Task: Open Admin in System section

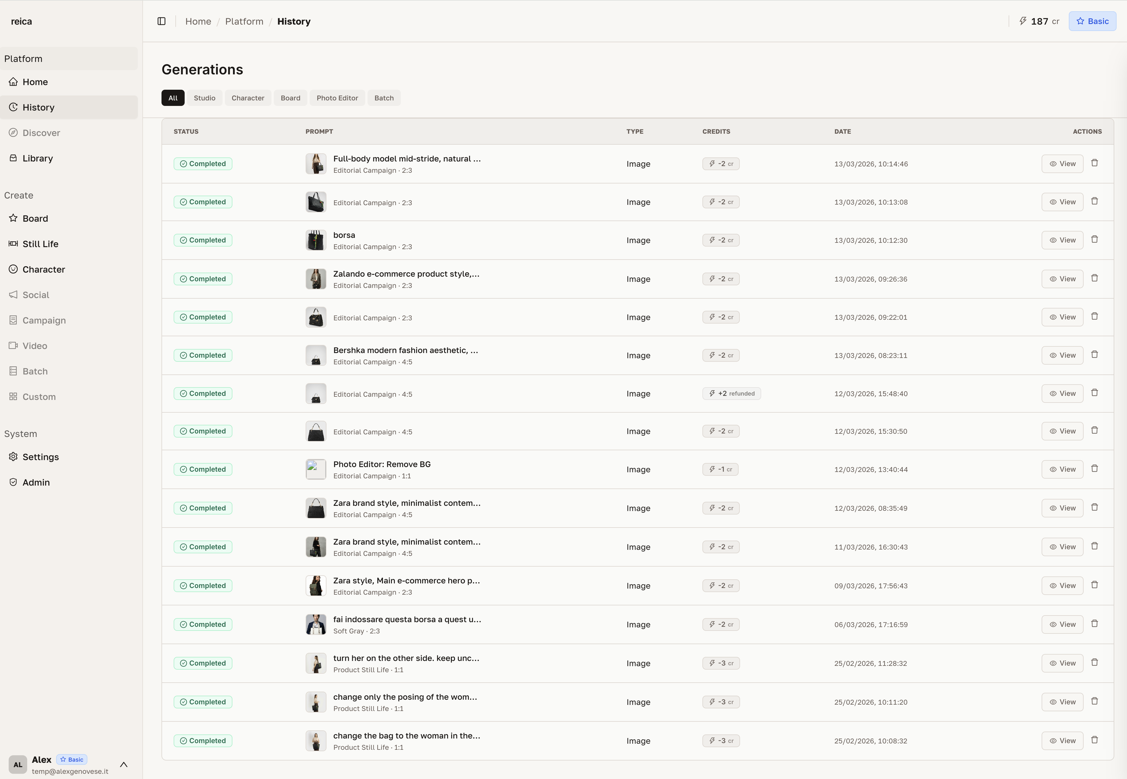Action: pyautogui.click(x=36, y=482)
